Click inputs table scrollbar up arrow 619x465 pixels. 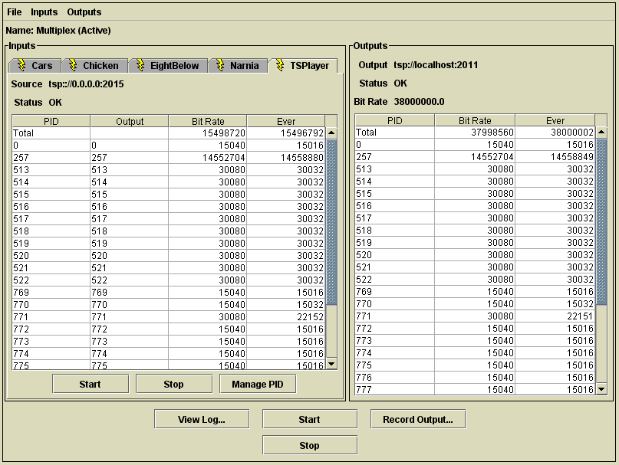(x=331, y=133)
